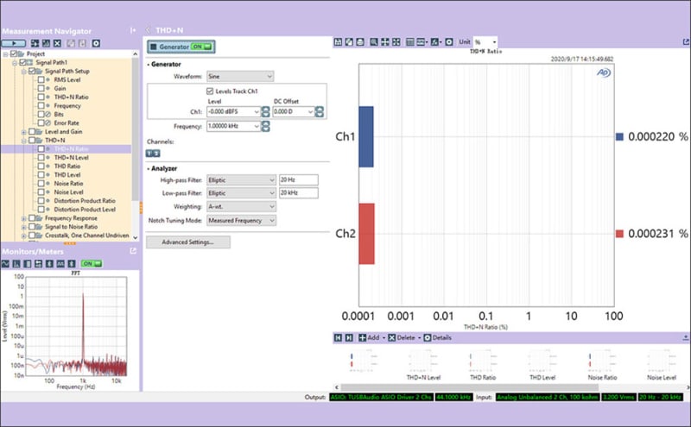Toggle the Monitors ON switch
This screenshot has width=691, height=427.
(92, 264)
